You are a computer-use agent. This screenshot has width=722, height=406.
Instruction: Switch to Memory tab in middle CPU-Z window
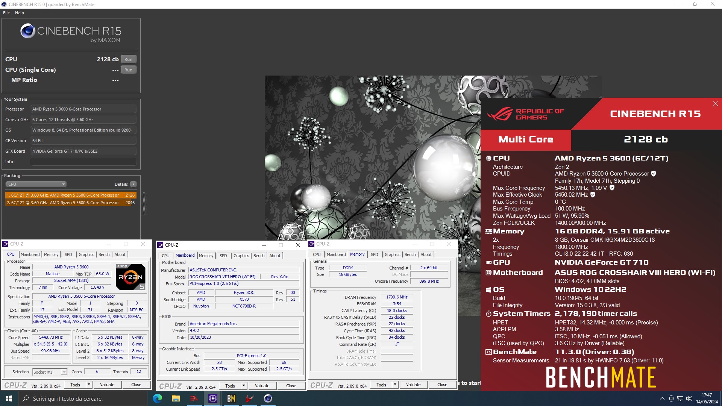click(x=206, y=256)
